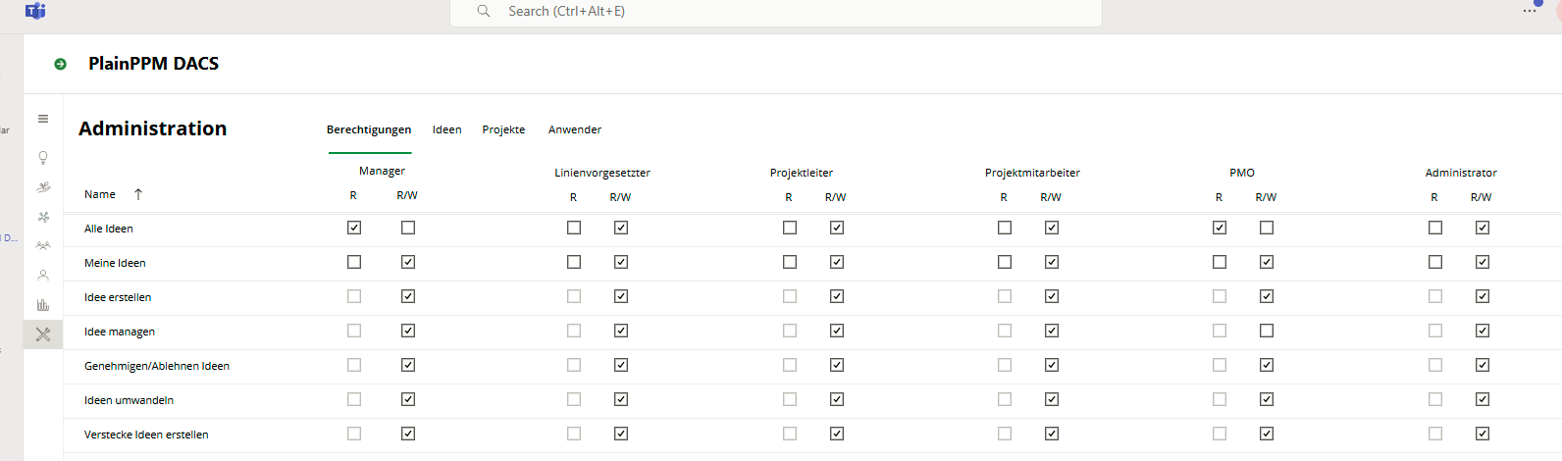The height and width of the screenshot is (461, 1562).
Task: Sort by Name column ascending arrow
Action: (x=138, y=194)
